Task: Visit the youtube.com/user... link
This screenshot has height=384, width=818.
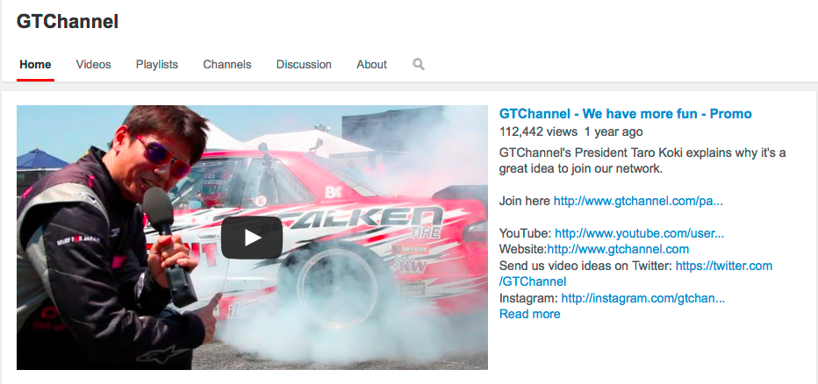Action: tap(639, 233)
